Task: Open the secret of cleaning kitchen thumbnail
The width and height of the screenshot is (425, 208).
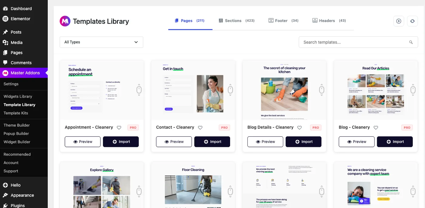Action: (x=284, y=90)
